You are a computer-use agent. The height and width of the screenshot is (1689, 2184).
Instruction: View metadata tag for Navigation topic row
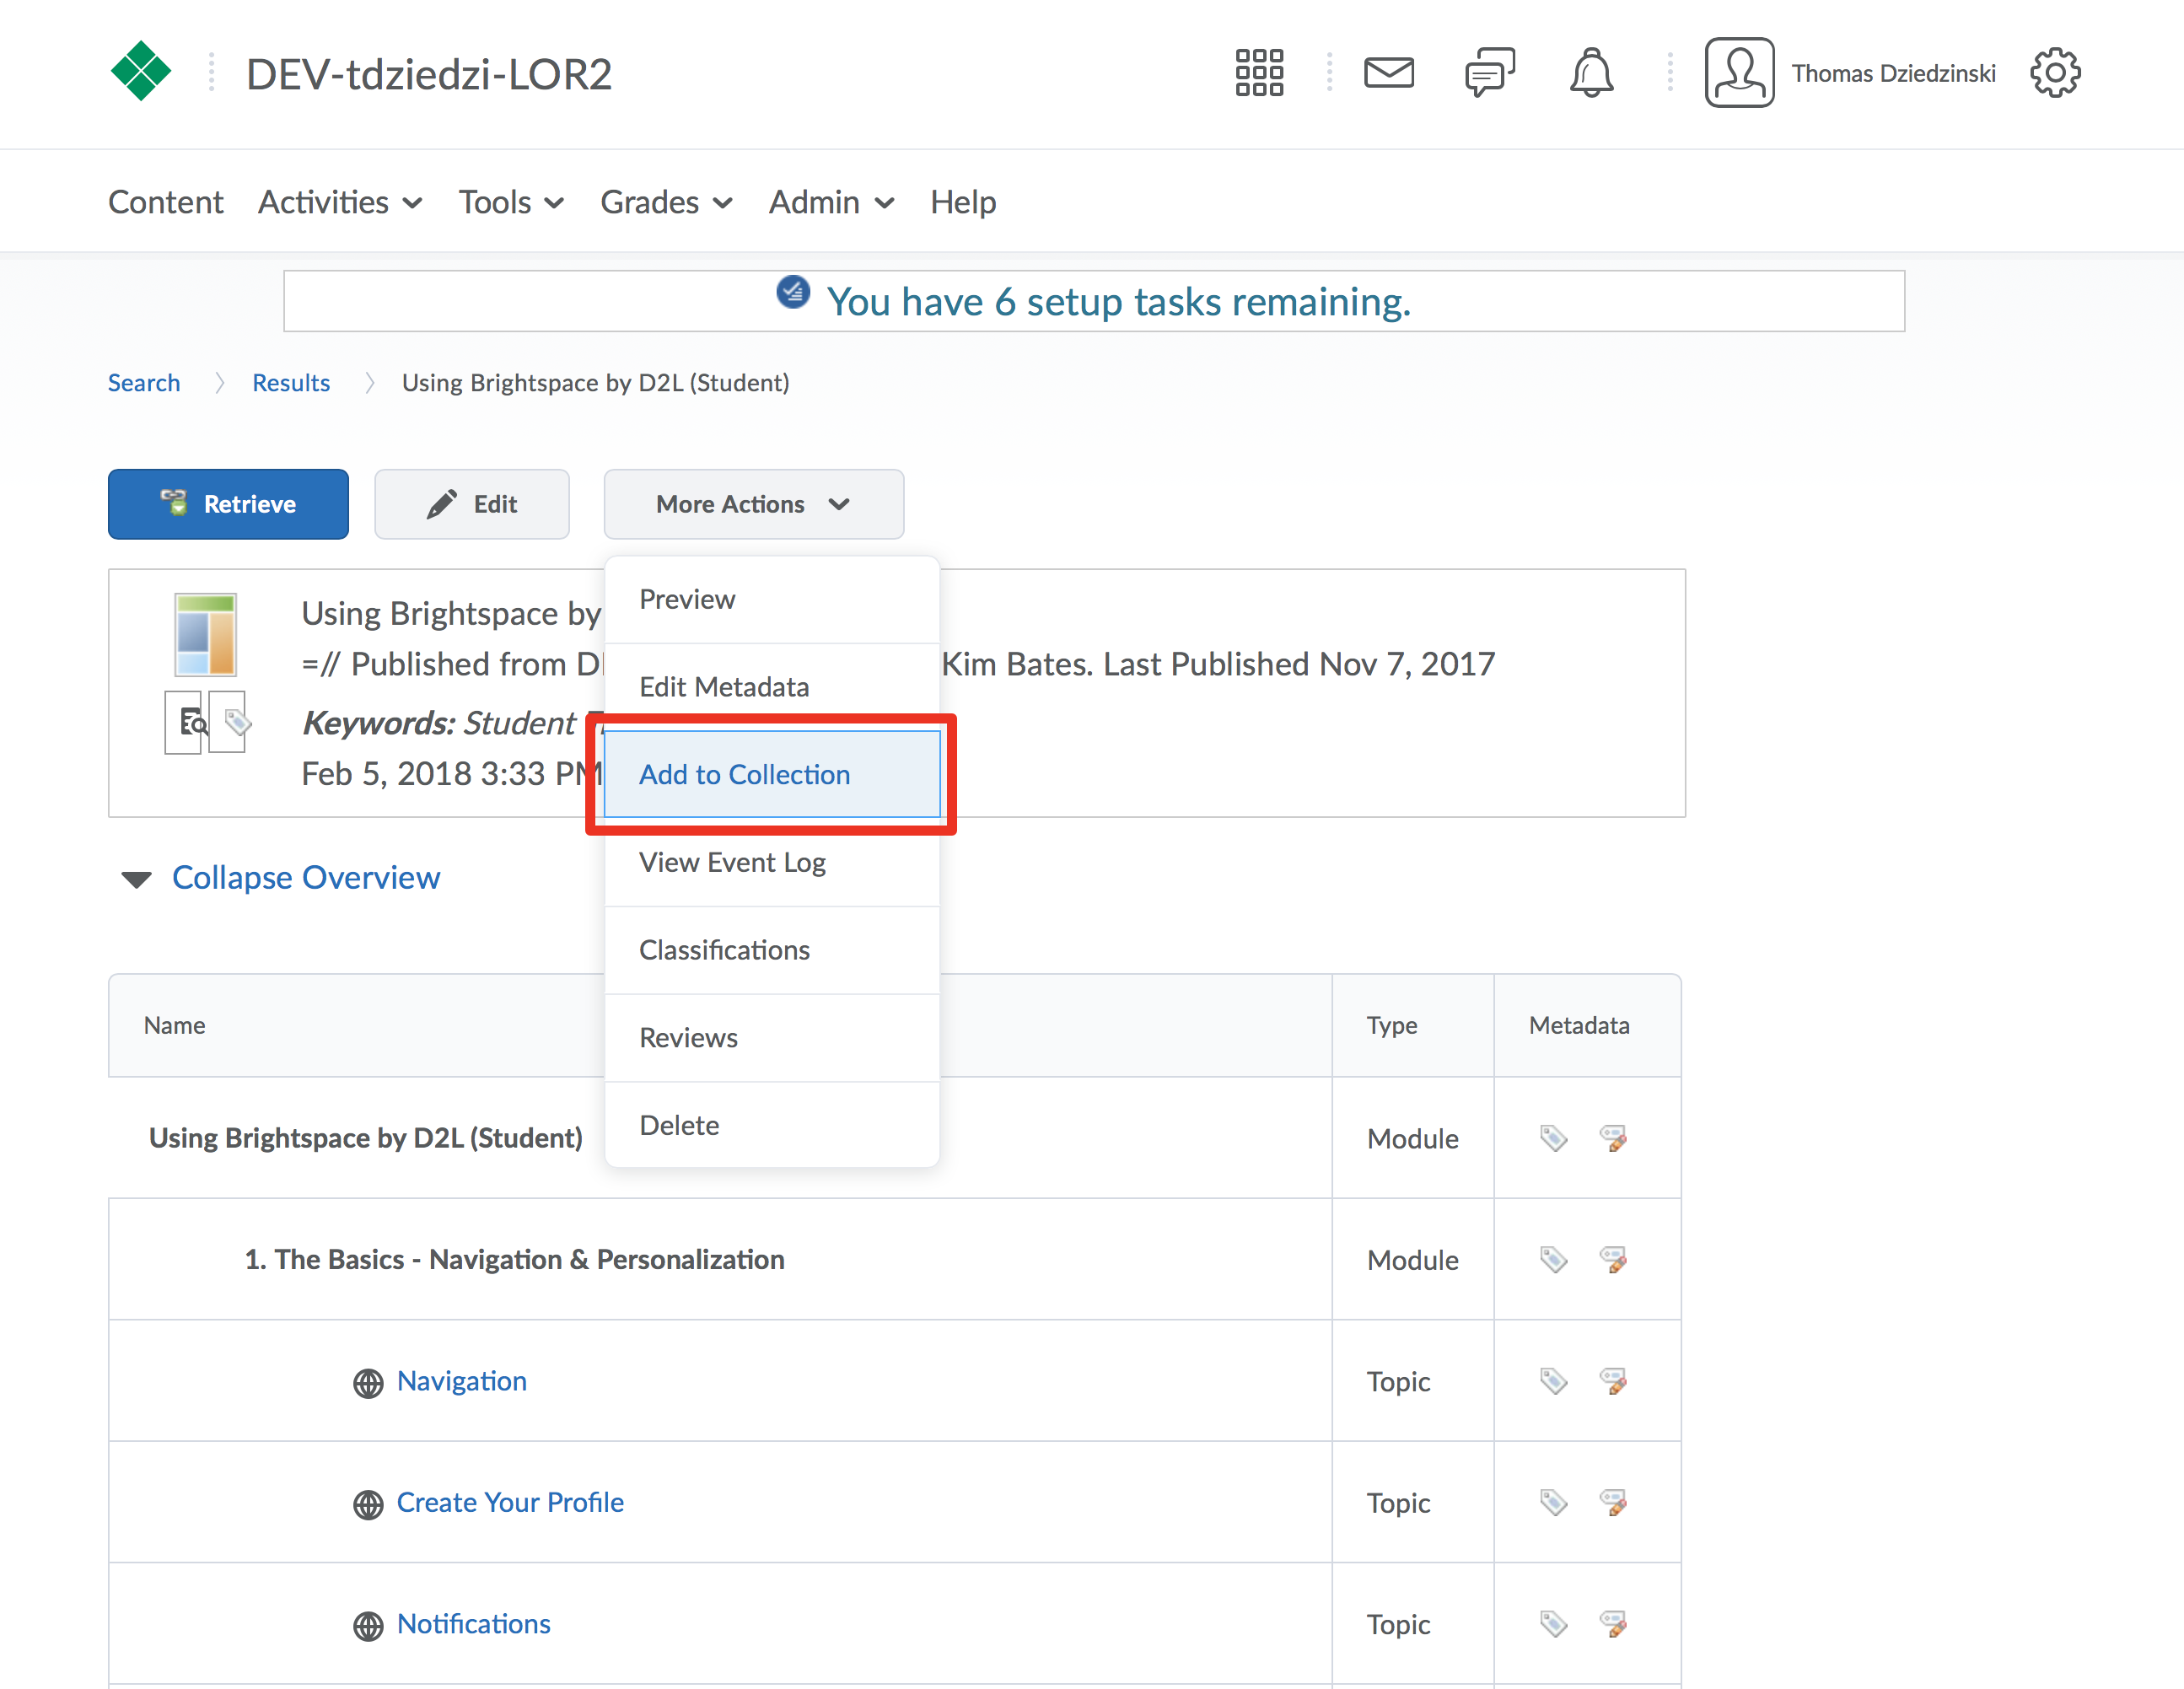click(x=1553, y=1381)
